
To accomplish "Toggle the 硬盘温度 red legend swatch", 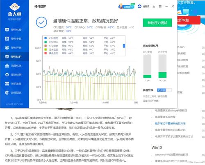I will tap(46, 53).
